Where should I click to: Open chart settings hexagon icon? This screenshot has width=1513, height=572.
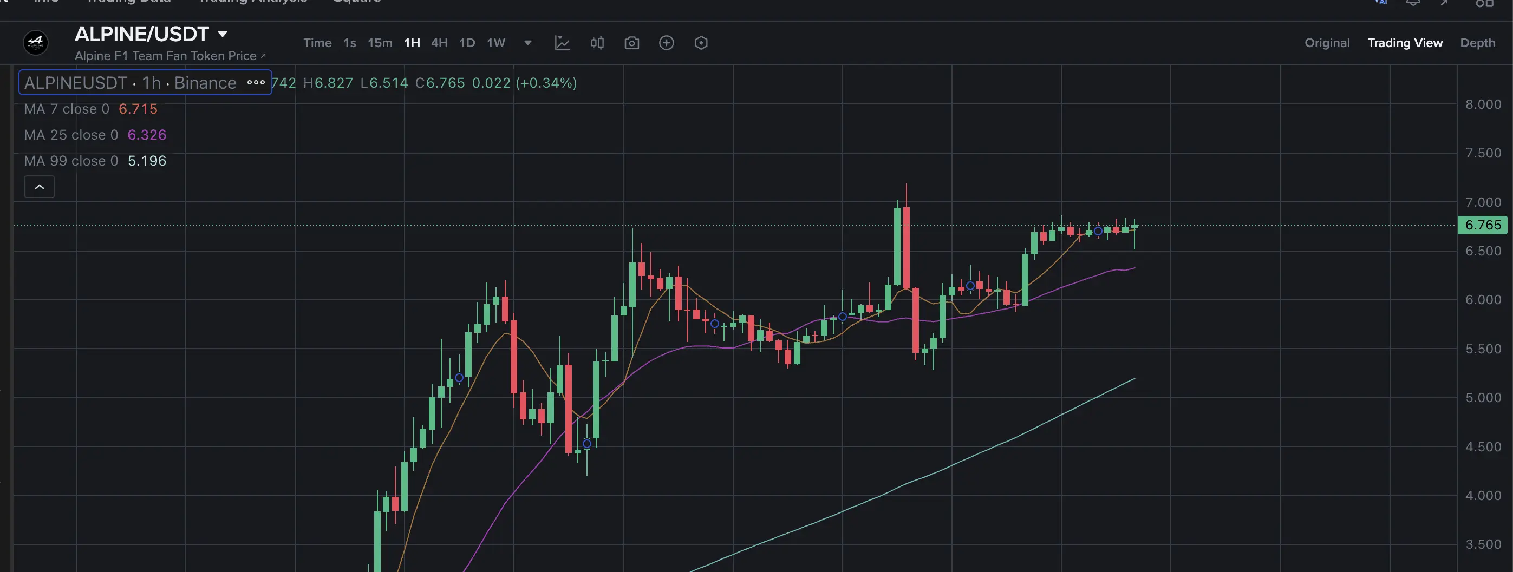click(701, 43)
